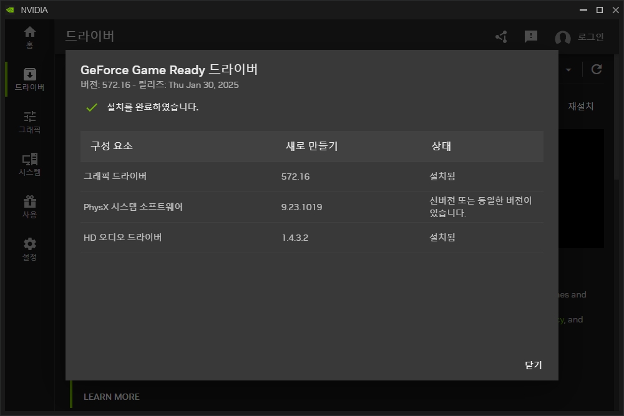The width and height of the screenshot is (624, 416).
Task: Click the green installation-complete checkmark
Action: click(92, 107)
